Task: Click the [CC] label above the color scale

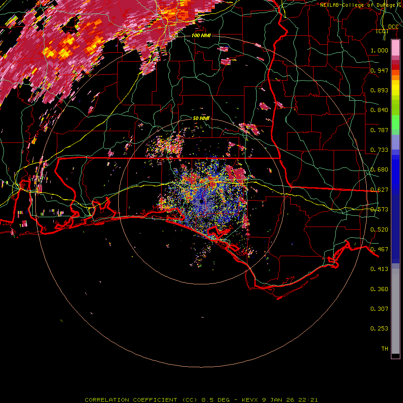Action: click(x=382, y=31)
